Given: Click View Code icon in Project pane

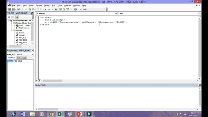Looking at the screenshot, I should pos(9,17).
